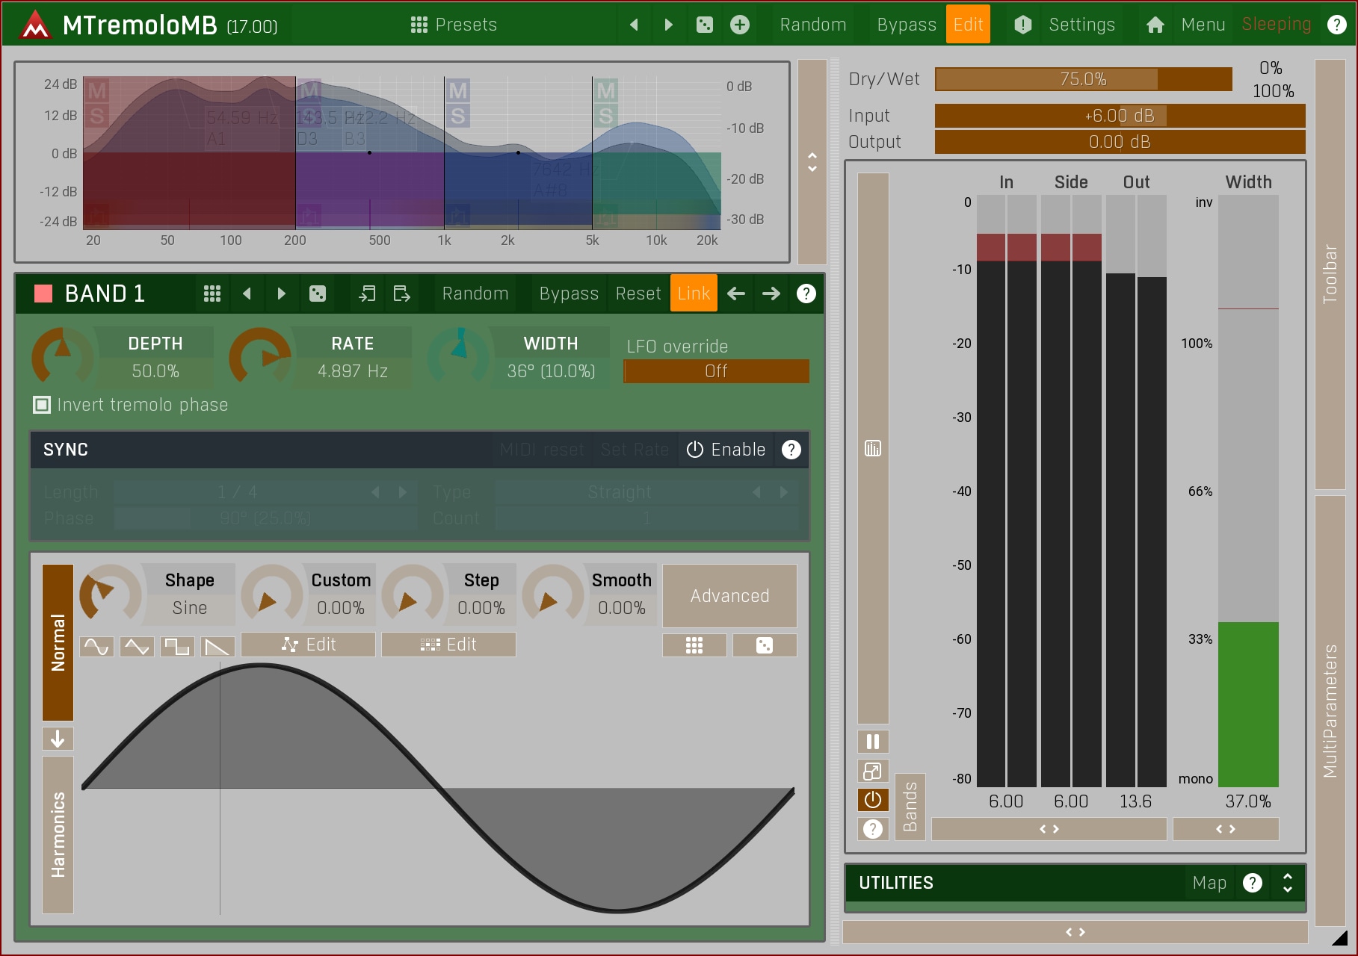This screenshot has height=956, width=1358.
Task: Toggle the Invert tremolo phase checkbox
Action: (x=42, y=405)
